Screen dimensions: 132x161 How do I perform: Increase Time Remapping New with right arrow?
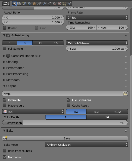(126, 27)
